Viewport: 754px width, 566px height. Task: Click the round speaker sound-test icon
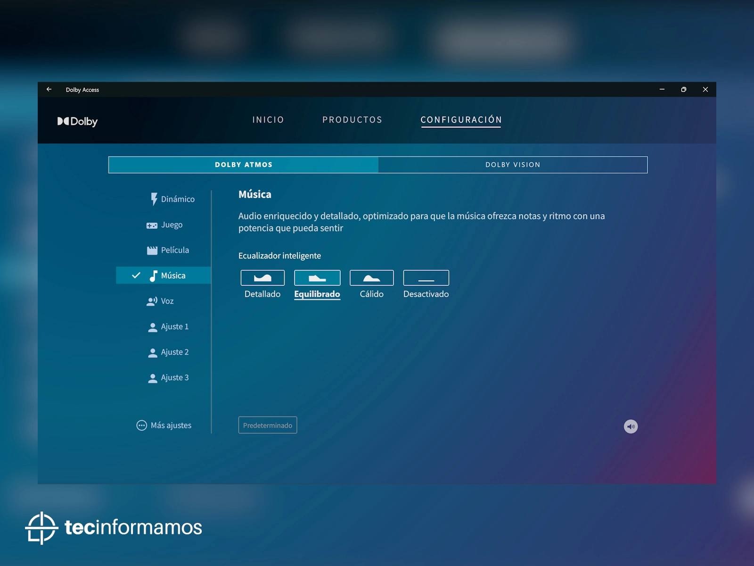click(x=631, y=426)
